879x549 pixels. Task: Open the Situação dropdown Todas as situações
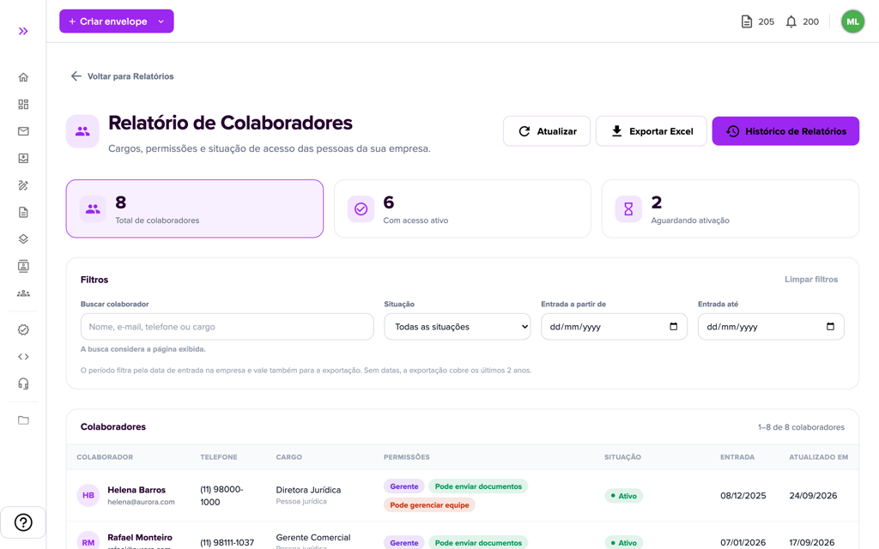click(x=458, y=327)
